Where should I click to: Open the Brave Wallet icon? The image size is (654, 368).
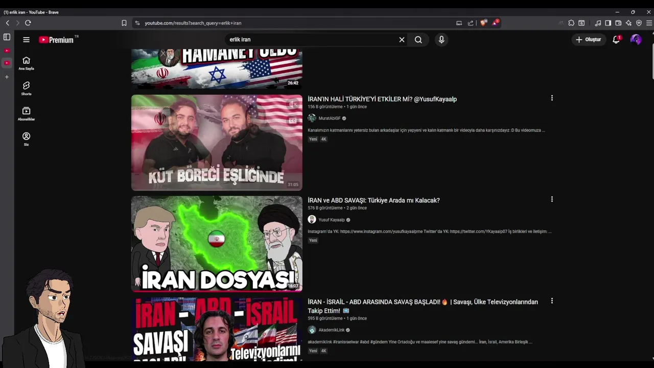[618, 23]
